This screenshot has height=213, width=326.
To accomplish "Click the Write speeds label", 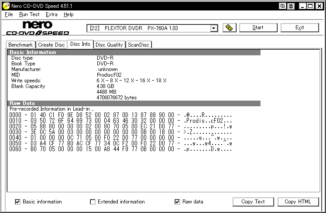I will pyautogui.click(x=26, y=80).
